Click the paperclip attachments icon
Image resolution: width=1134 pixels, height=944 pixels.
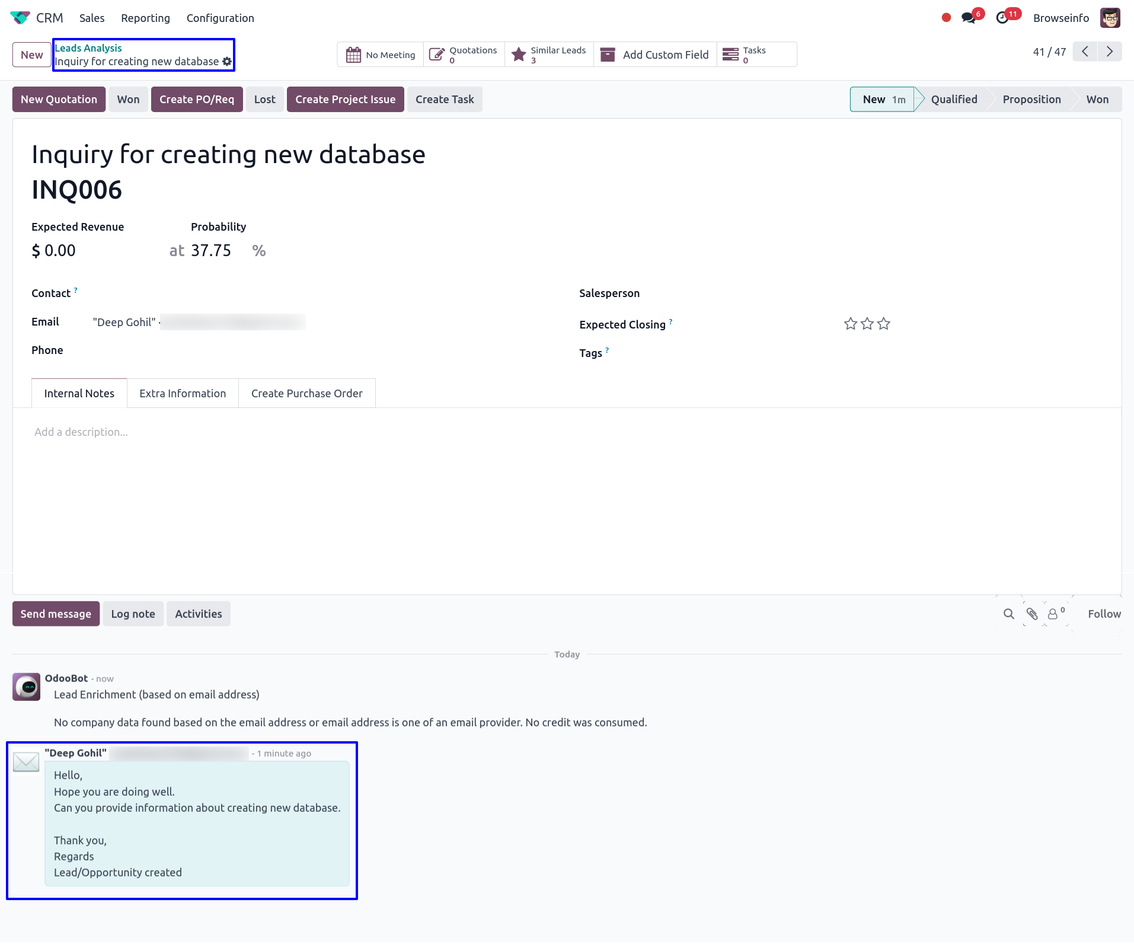coord(1032,614)
